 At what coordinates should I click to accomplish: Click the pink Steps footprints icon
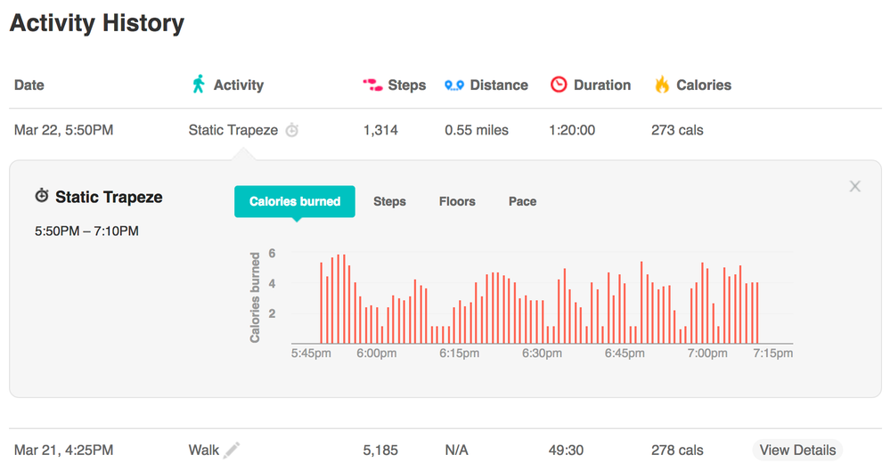click(x=372, y=85)
